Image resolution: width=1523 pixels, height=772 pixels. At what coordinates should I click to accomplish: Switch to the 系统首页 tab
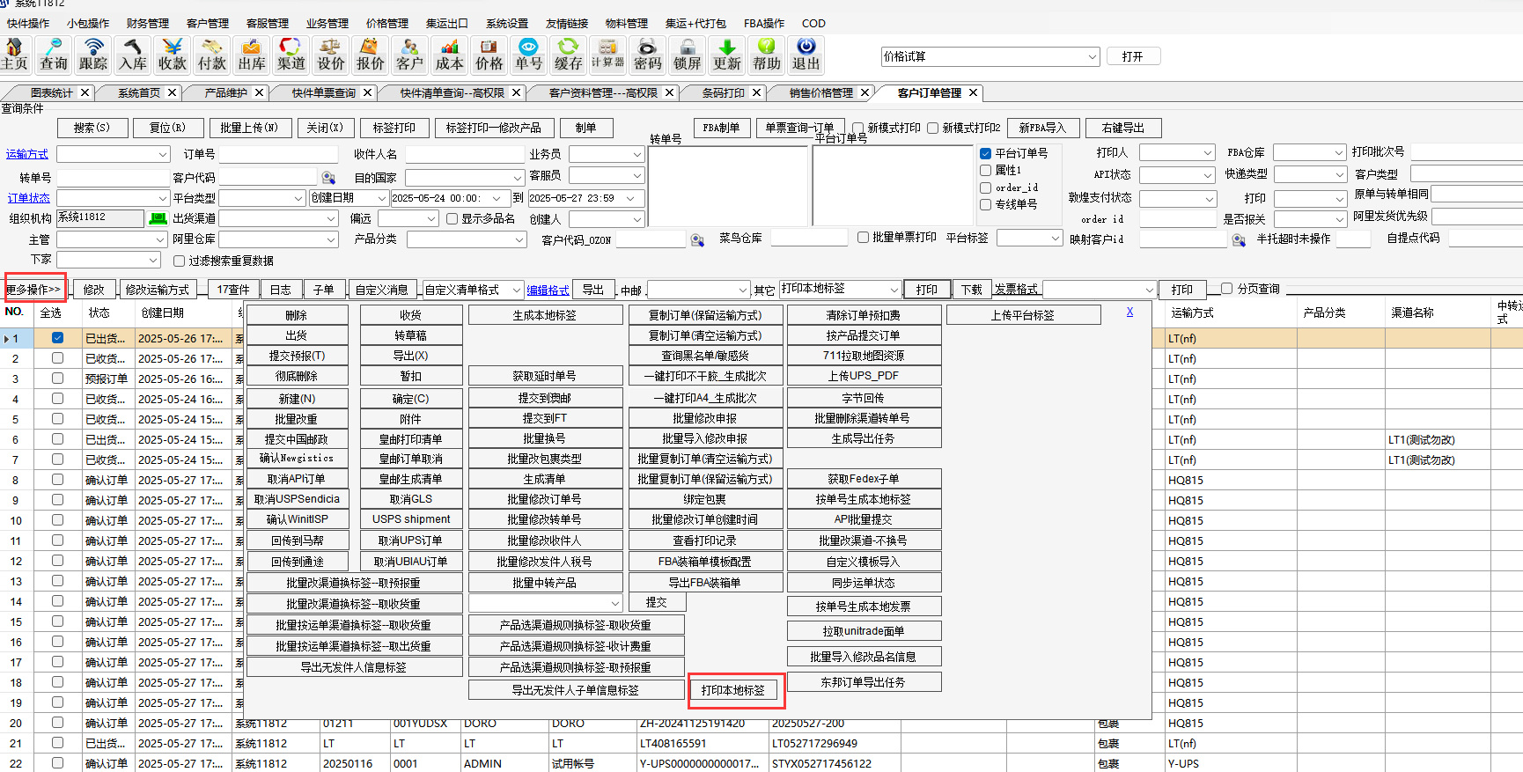click(x=139, y=92)
